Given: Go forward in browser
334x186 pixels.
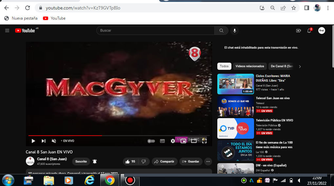Looking at the screenshot, I should pyautogui.click(x=17, y=8).
